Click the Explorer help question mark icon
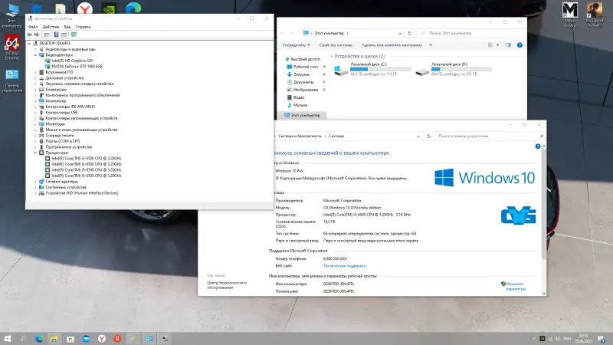613x345 pixels. click(520, 45)
